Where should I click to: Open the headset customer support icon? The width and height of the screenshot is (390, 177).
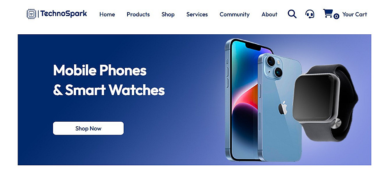[x=310, y=14]
